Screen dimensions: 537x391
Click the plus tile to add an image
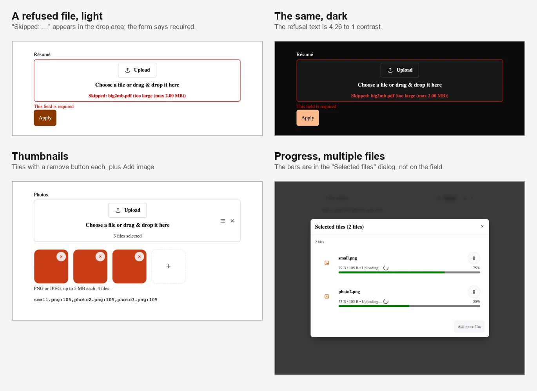click(169, 267)
